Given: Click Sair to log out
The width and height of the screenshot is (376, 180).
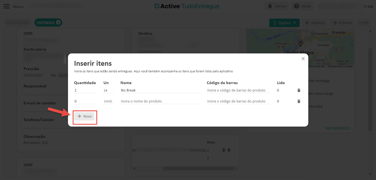Looking at the screenshot, I should pos(368,6).
